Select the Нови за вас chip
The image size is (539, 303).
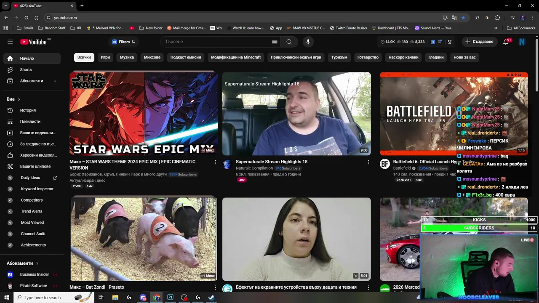(464, 57)
